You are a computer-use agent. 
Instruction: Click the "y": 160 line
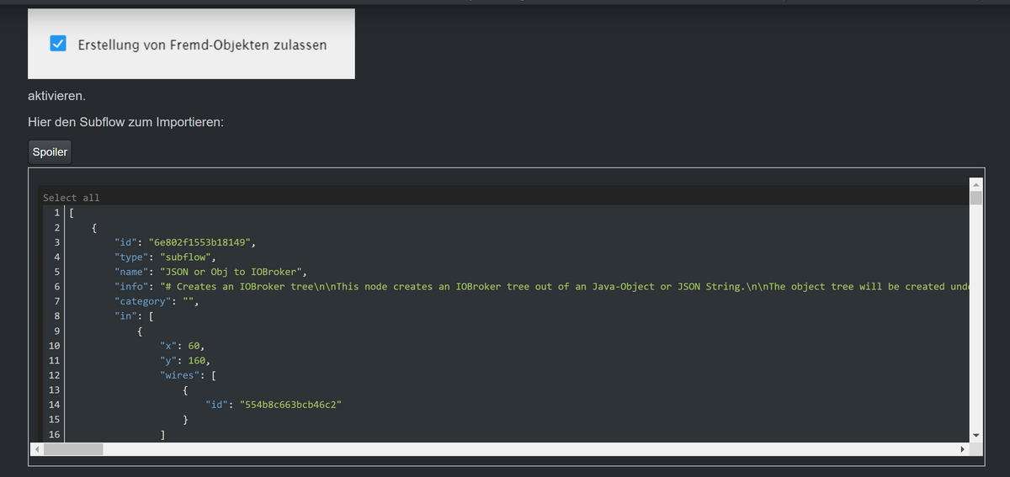pyautogui.click(x=185, y=361)
